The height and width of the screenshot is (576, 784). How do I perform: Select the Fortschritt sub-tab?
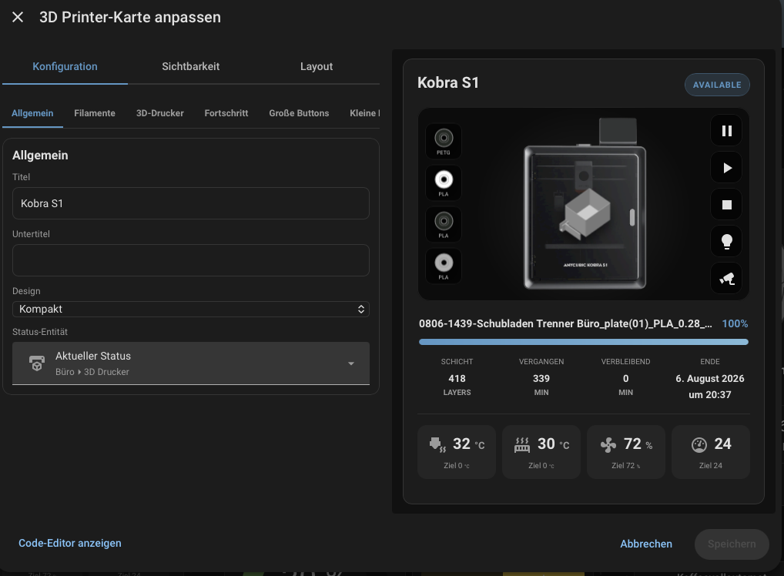(226, 113)
